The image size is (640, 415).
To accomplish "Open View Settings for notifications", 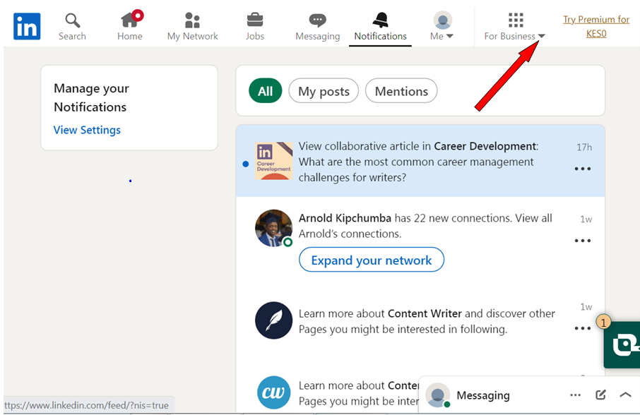I will coord(87,130).
